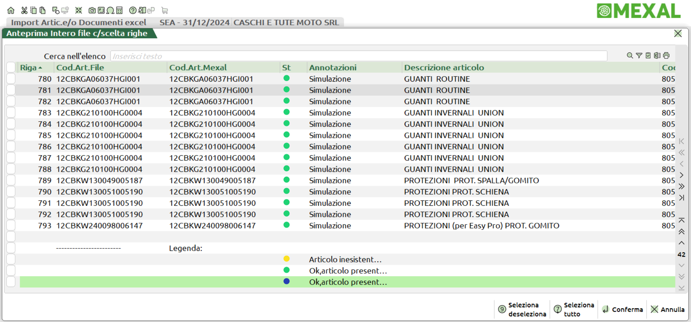This screenshot has width=691, height=322.
Task: Click the camera screenshot icon
Action: [92, 10]
